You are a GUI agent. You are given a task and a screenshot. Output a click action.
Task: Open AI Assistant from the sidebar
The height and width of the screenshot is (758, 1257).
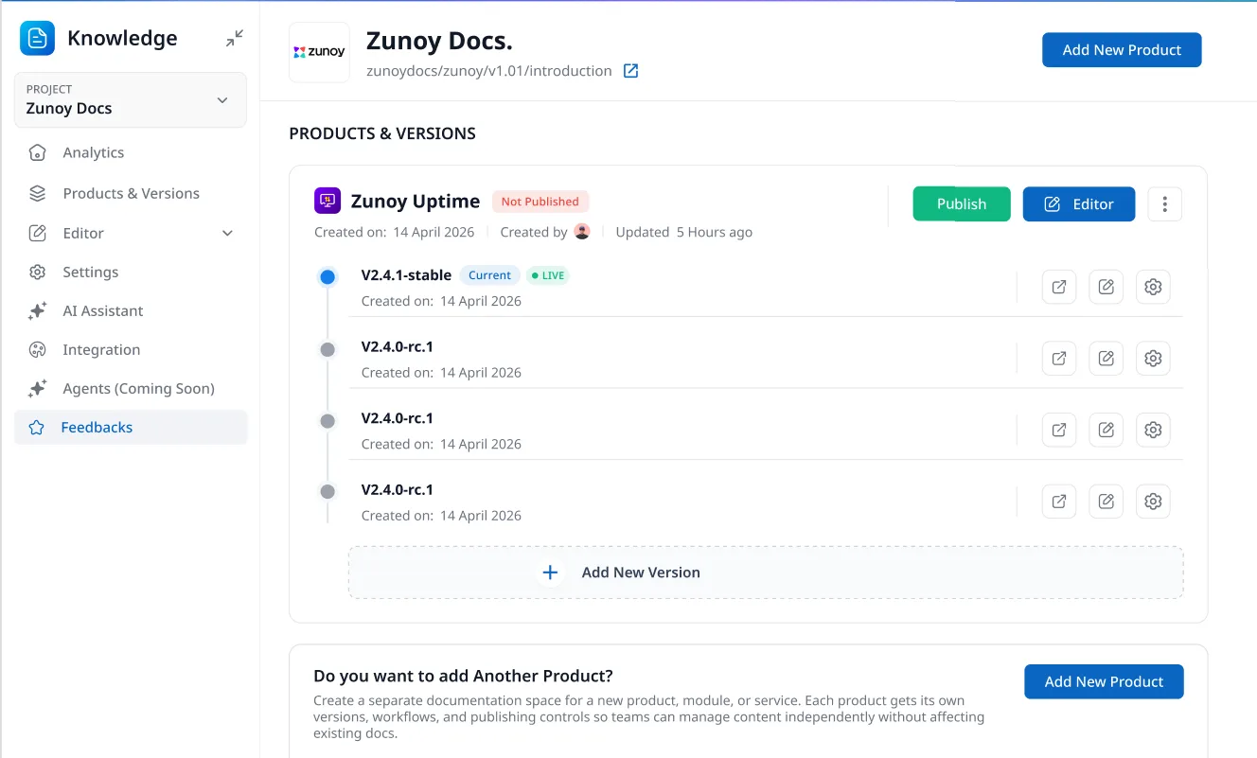(103, 310)
